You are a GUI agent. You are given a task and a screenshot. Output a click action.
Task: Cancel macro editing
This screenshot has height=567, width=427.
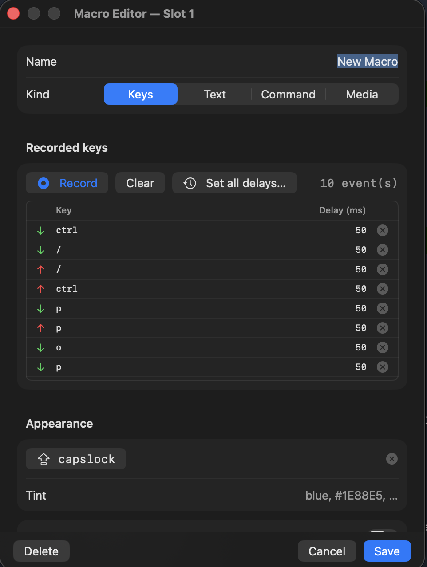tap(327, 551)
